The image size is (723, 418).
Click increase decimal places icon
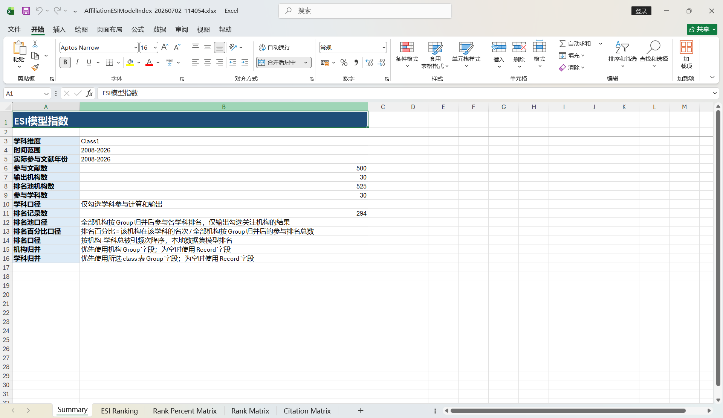369,62
